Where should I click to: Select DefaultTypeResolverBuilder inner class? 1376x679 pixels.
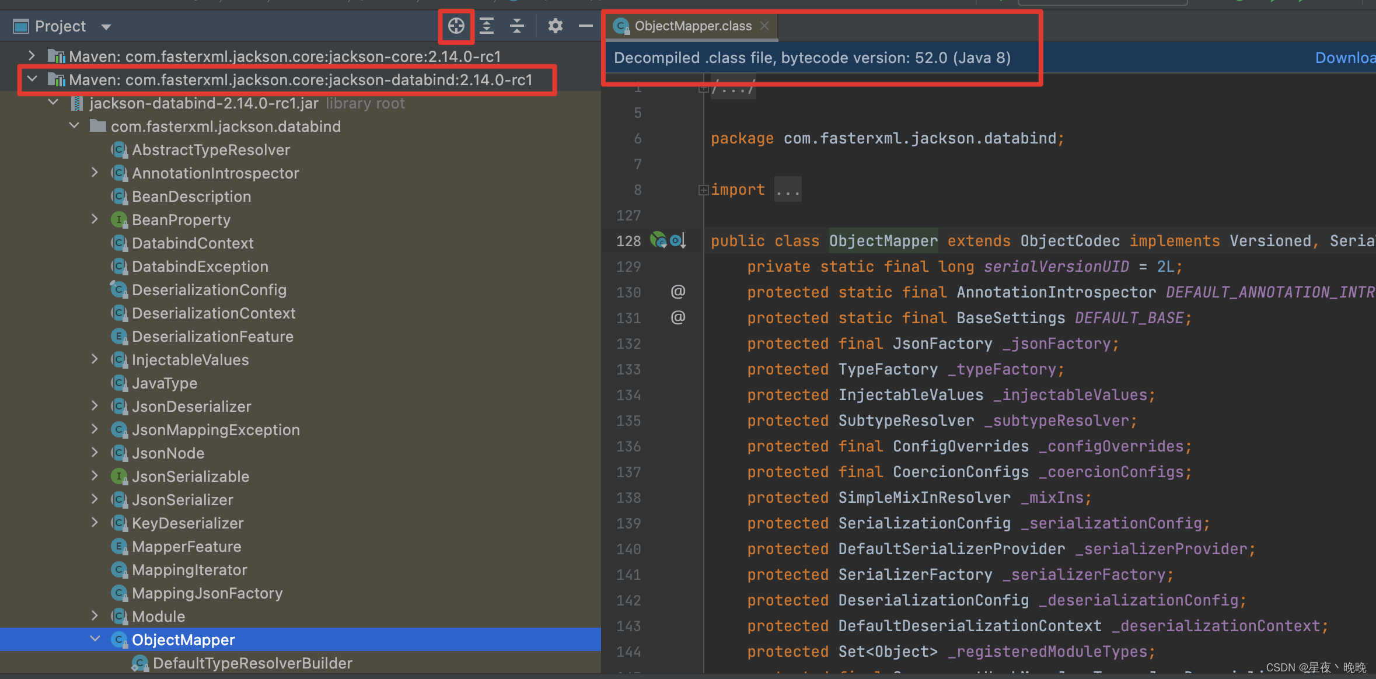click(x=252, y=663)
